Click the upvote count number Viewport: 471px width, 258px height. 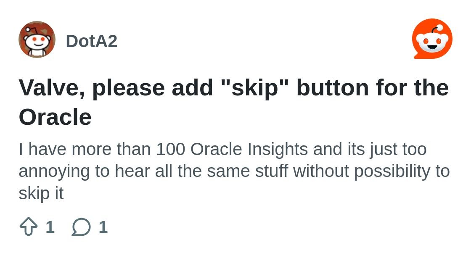click(x=50, y=227)
